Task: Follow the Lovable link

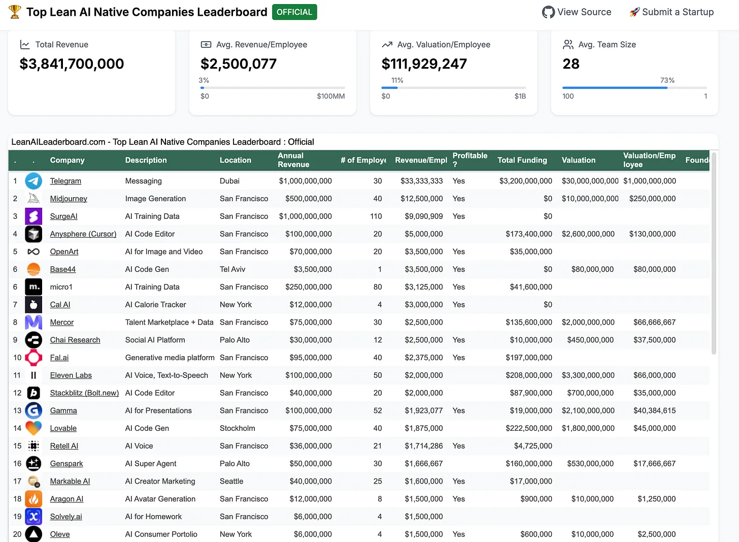Action: coord(63,428)
